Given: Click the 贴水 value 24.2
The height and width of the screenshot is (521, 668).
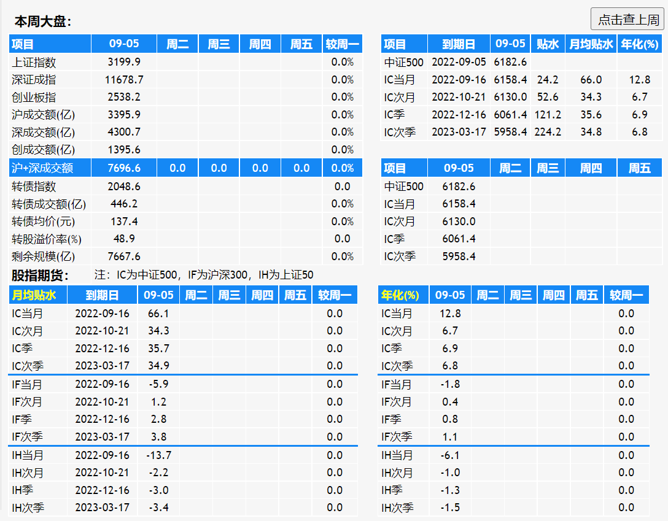Looking at the screenshot, I should (x=548, y=80).
